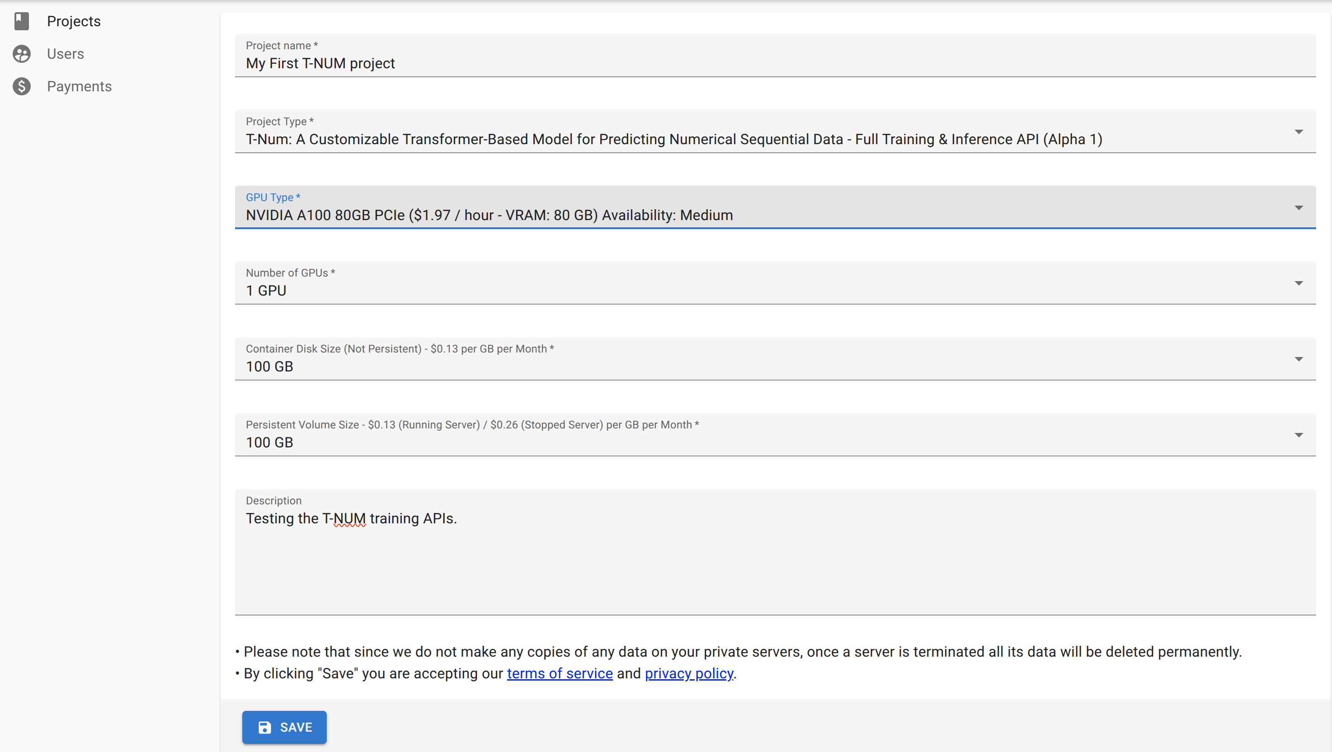The image size is (1332, 752).
Task: Open the Number of GPUs dropdown
Action: coord(775,283)
